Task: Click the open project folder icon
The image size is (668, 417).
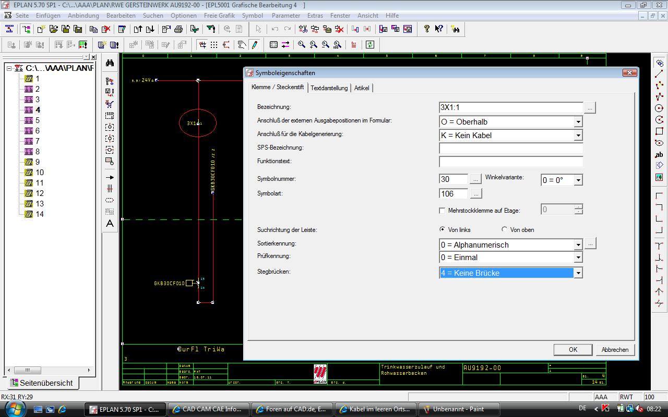Action: 54,29
